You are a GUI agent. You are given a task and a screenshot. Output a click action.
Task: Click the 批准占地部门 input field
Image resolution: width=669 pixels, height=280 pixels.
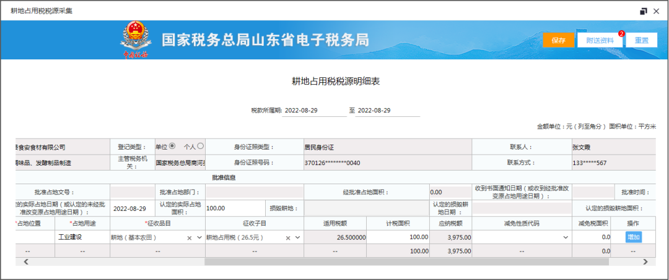pyautogui.click(x=255, y=192)
